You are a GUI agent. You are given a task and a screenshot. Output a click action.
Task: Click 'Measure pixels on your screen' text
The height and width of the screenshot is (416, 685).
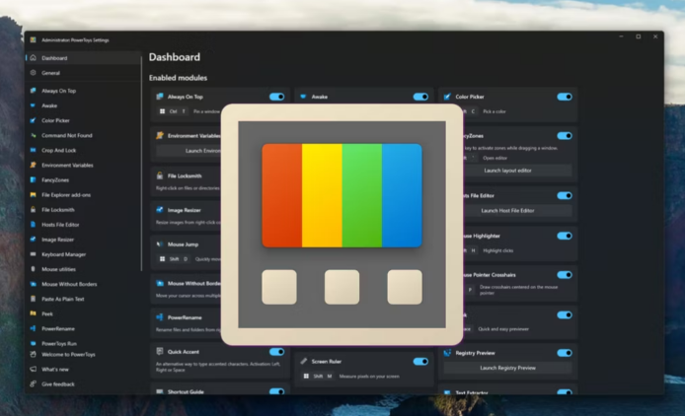coord(369,377)
